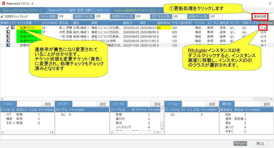274x148 pixels.
Task: Click the blue L icon in I4-1 row
Action: coord(8,45)
